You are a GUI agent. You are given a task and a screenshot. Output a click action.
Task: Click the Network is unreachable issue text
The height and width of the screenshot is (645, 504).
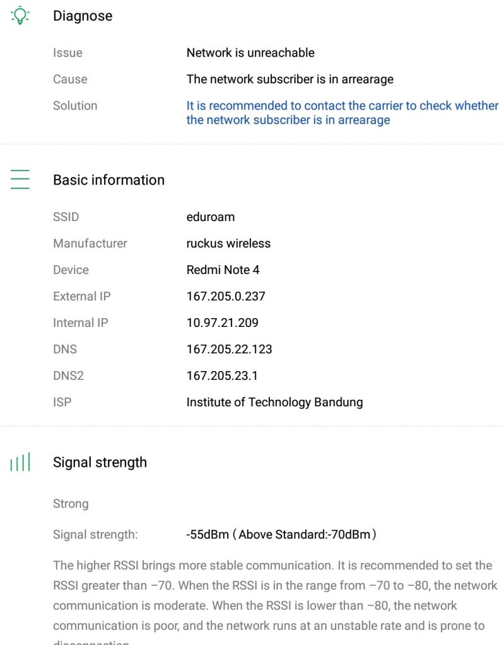(x=250, y=53)
